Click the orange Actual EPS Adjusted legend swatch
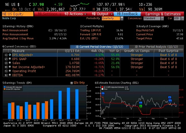 [5, 89]
